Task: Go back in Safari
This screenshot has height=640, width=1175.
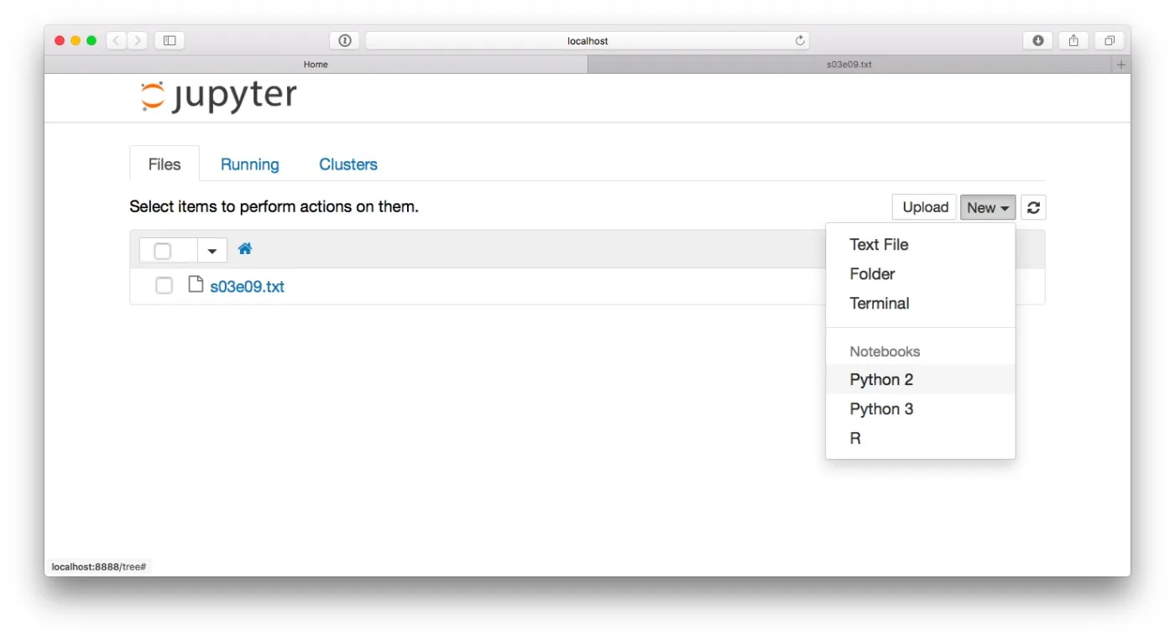Action: click(x=116, y=40)
